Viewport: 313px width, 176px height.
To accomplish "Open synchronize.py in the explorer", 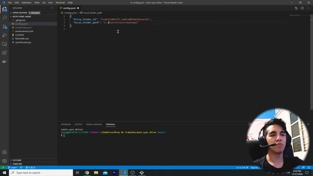I will tap(23, 43).
